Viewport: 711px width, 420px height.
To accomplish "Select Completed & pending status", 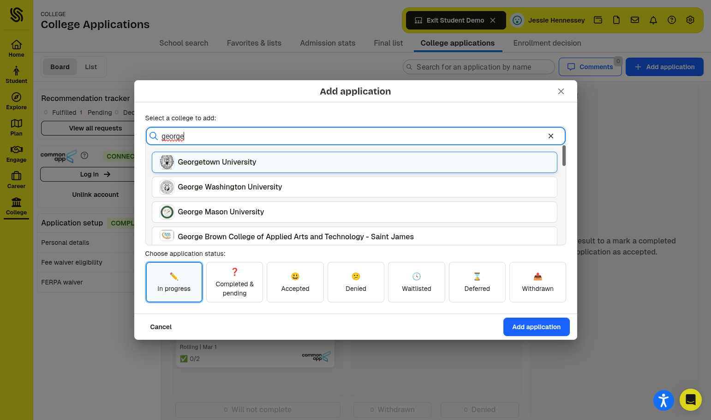I will point(234,282).
